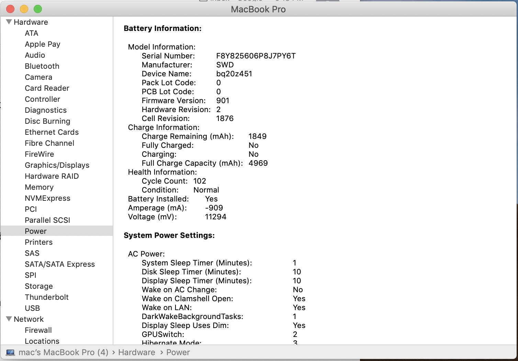The image size is (518, 361).
Task: Click device name value bq20z451
Action: 234,74
